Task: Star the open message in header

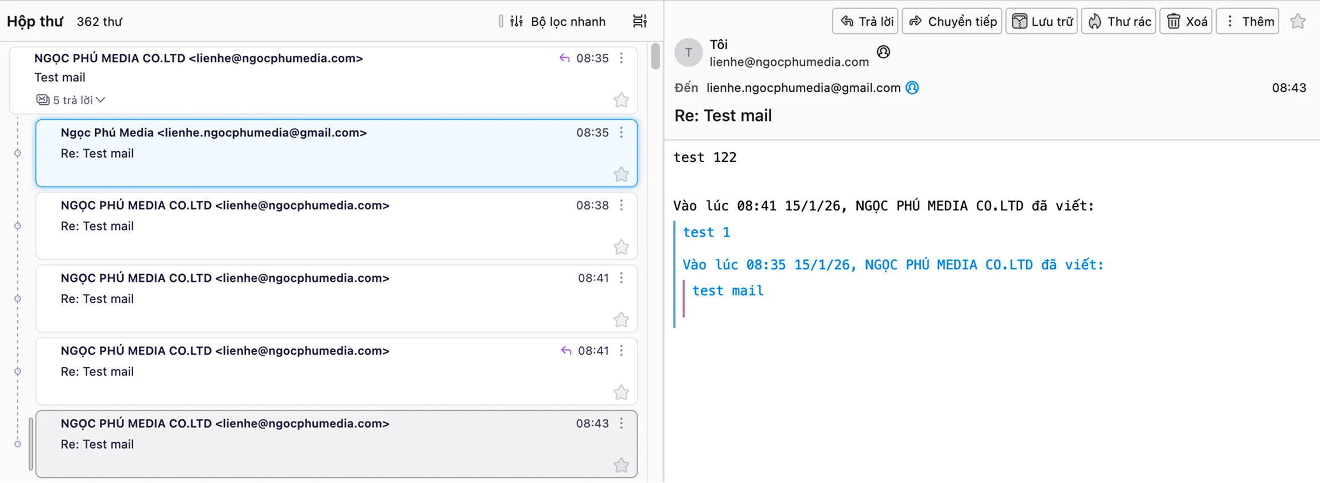Action: [x=1298, y=22]
